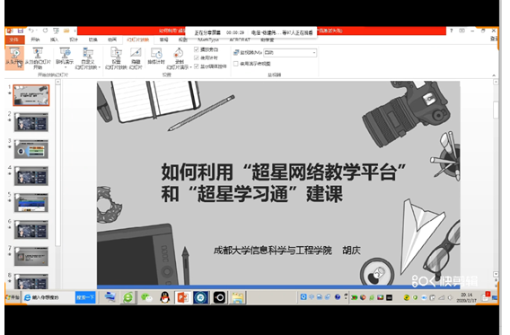
Task: Click Save icon in Quick Access Toolbar
Action: [x=21, y=31]
